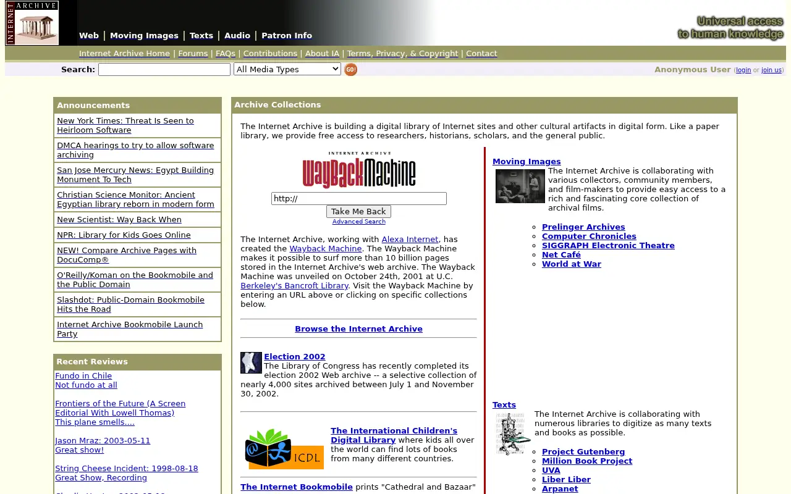Open New York Times heirloom software announcement
The image size is (791, 494).
click(125, 125)
